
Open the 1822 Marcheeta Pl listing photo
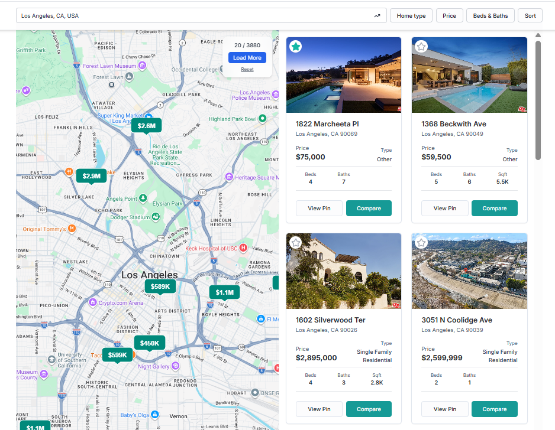pos(344,75)
